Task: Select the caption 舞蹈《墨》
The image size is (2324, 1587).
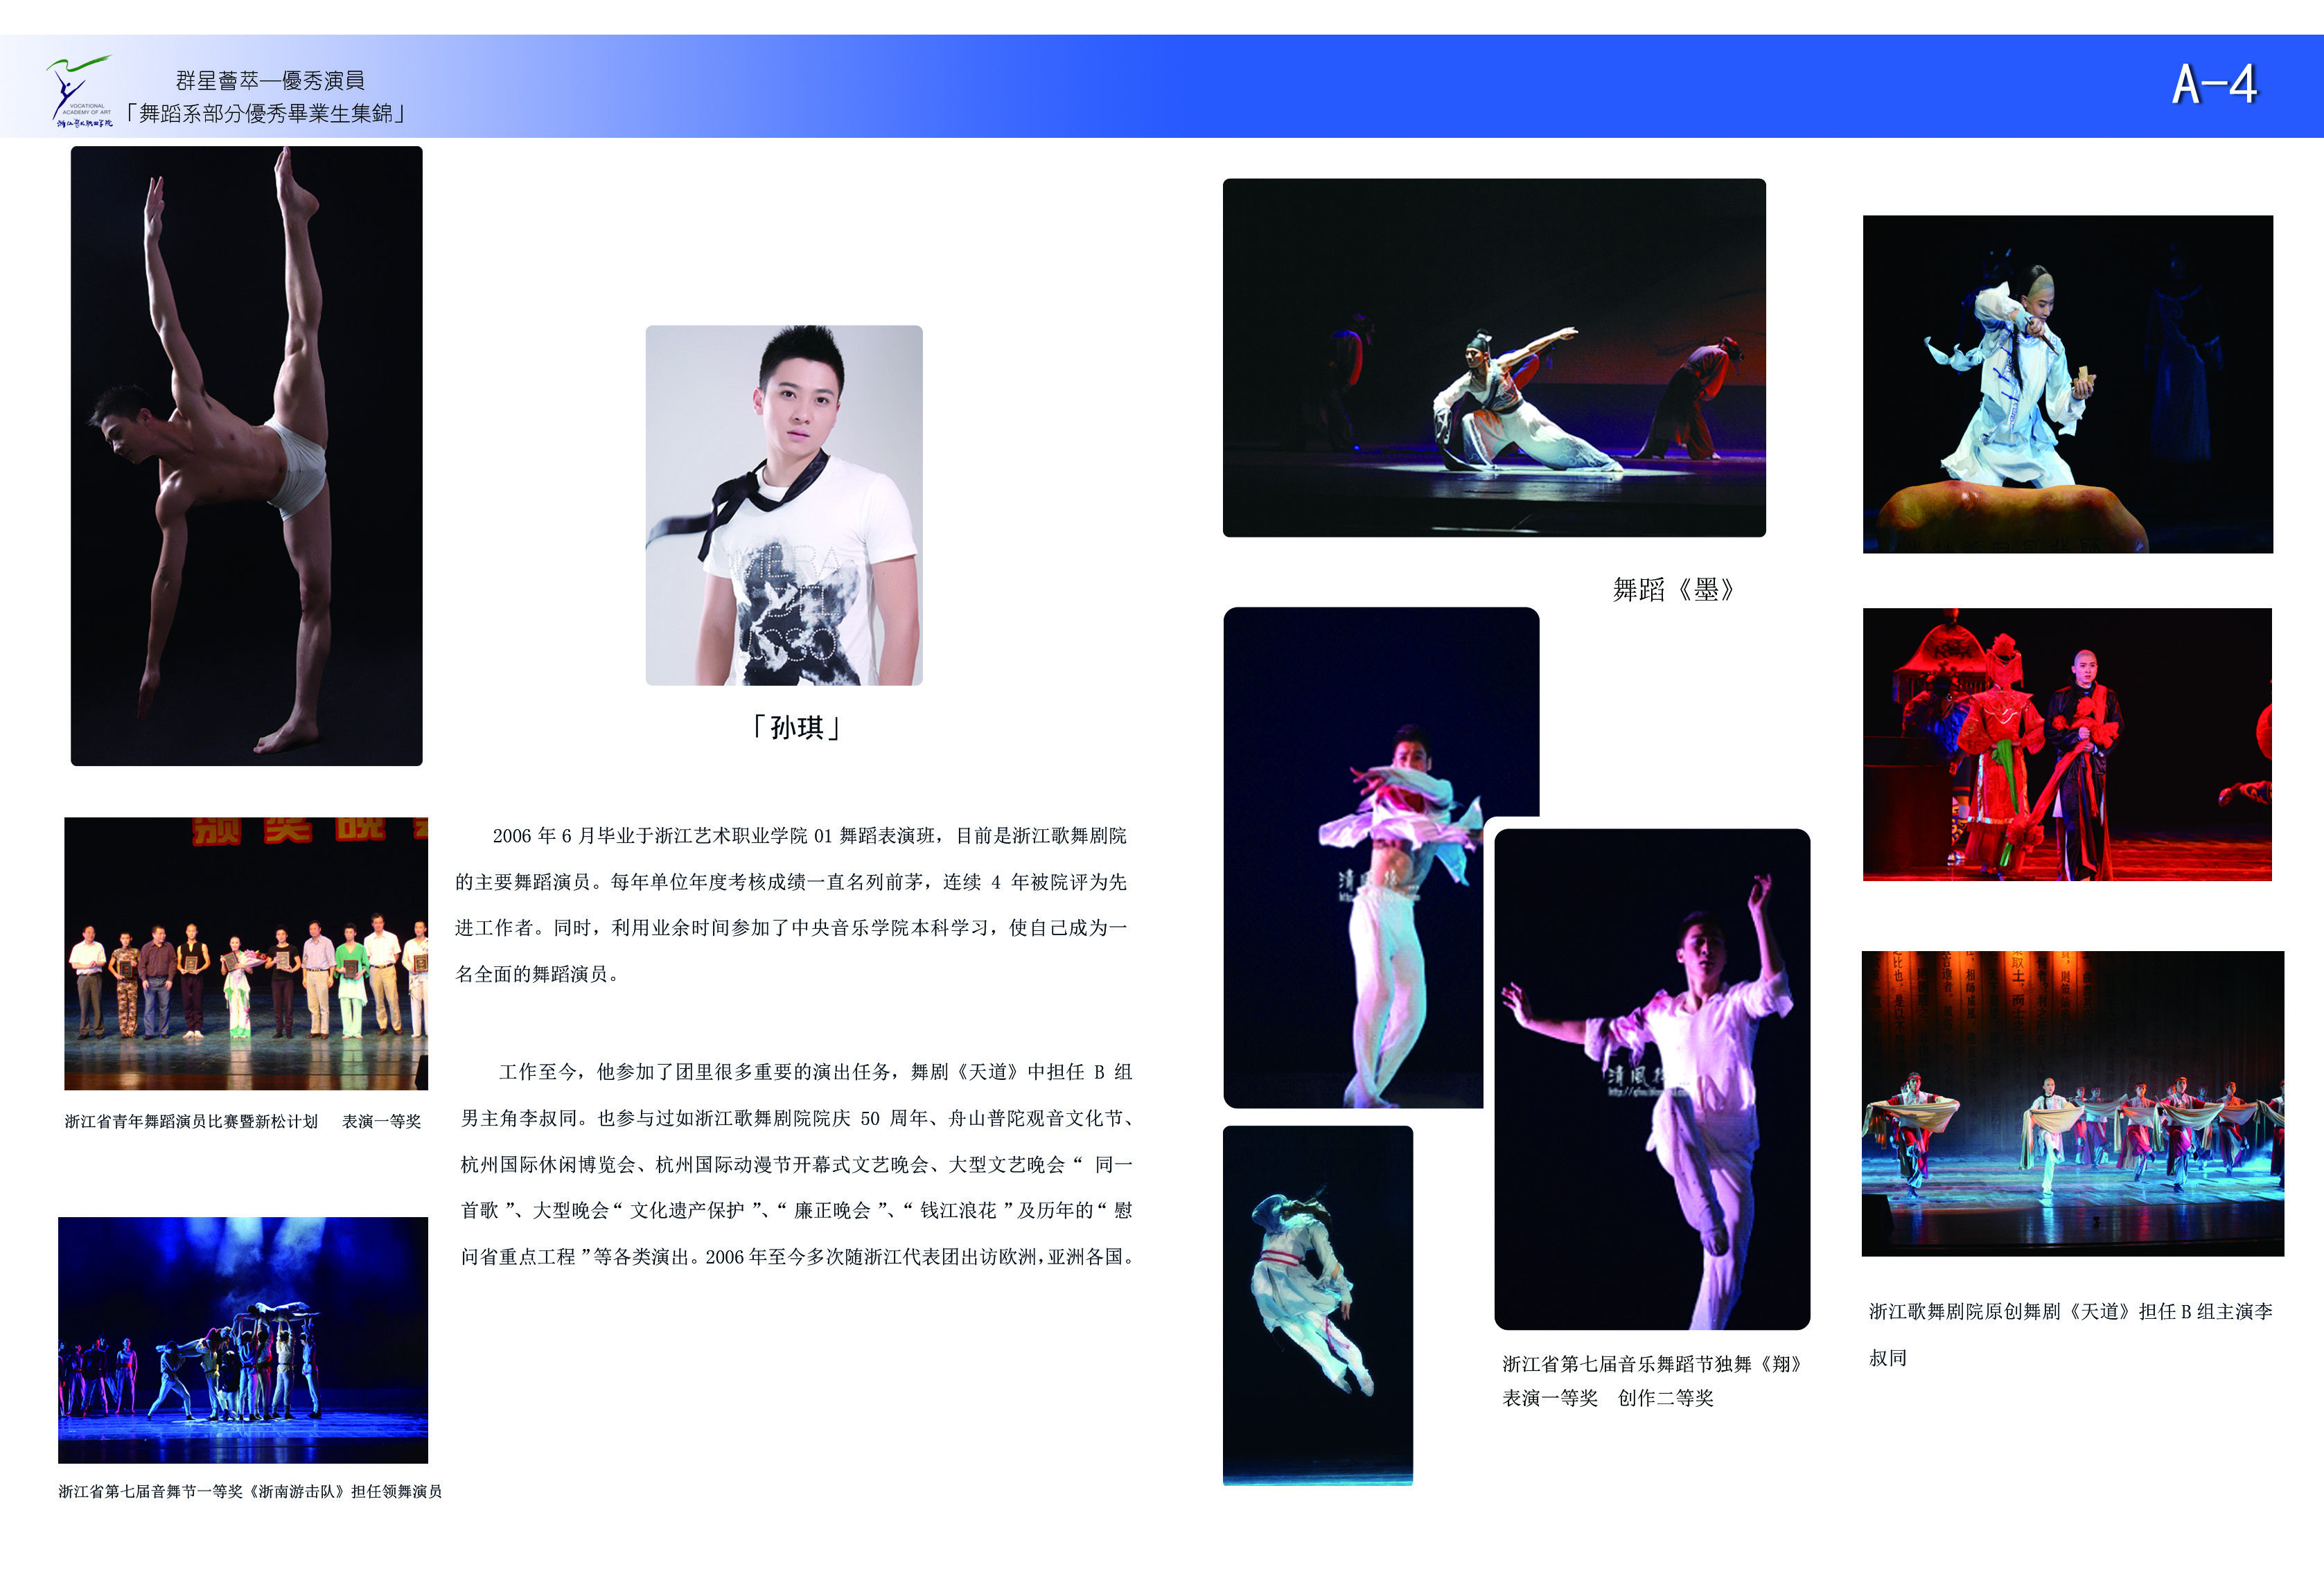Action: 1673,590
